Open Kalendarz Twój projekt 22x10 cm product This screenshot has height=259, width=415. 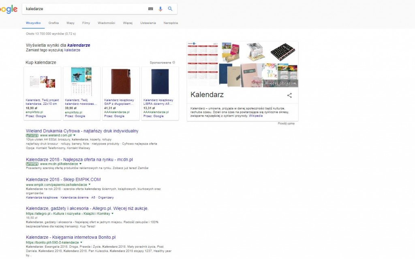42,93
